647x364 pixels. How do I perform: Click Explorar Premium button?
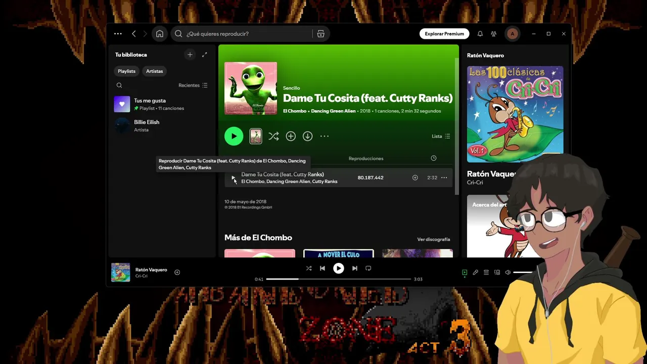444,34
